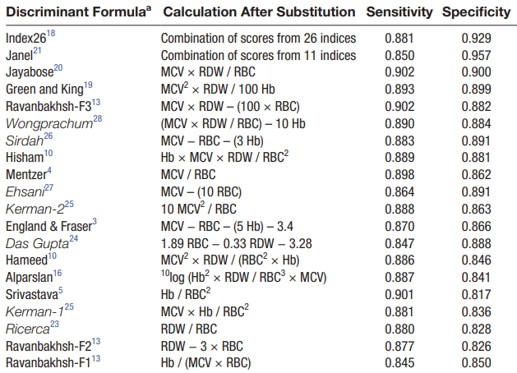Select the Specificity column header
The width and height of the screenshot is (517, 373).
tap(476, 12)
